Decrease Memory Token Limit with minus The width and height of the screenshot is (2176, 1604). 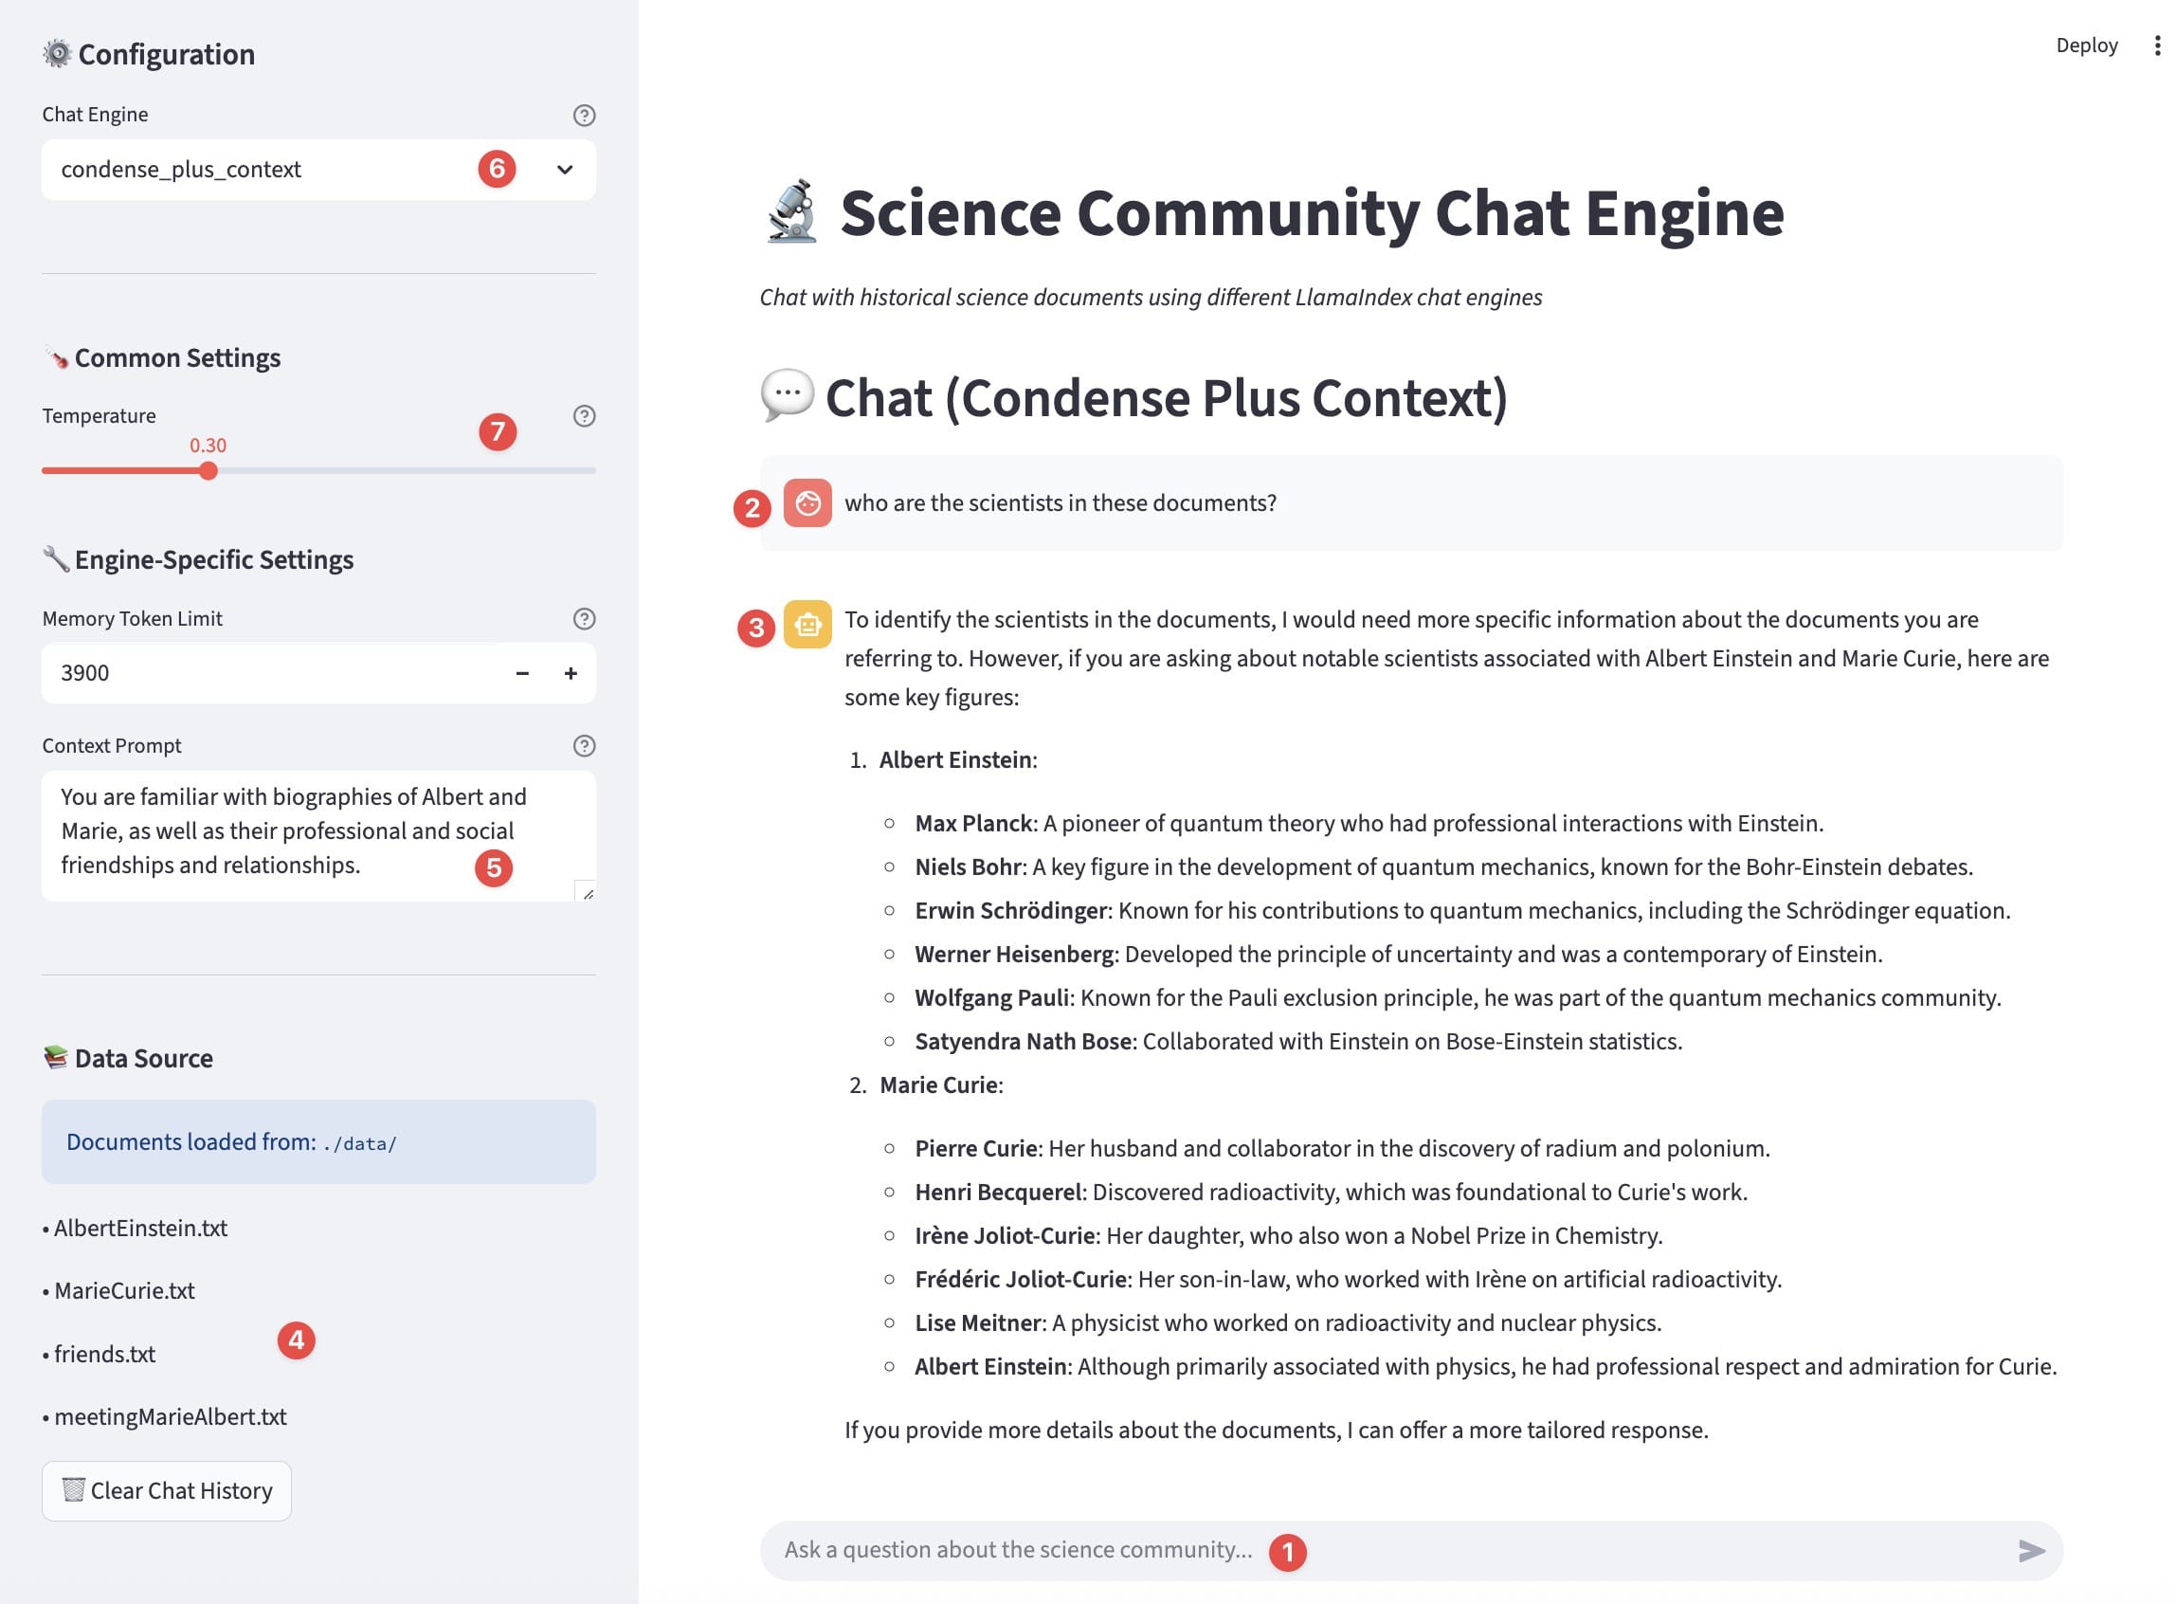(522, 674)
